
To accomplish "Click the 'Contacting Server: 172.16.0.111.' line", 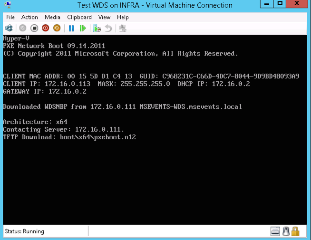I will (x=63, y=130).
